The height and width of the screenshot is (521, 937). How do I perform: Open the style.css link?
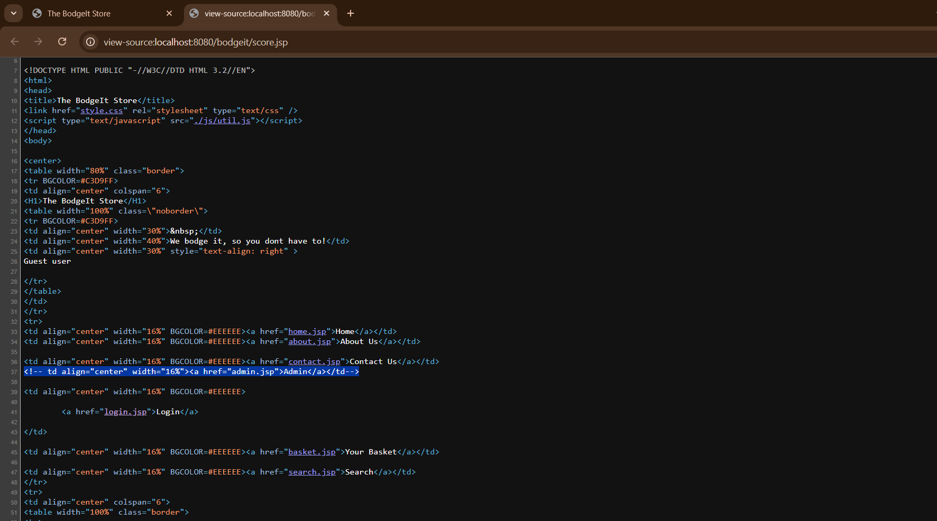[102, 110]
